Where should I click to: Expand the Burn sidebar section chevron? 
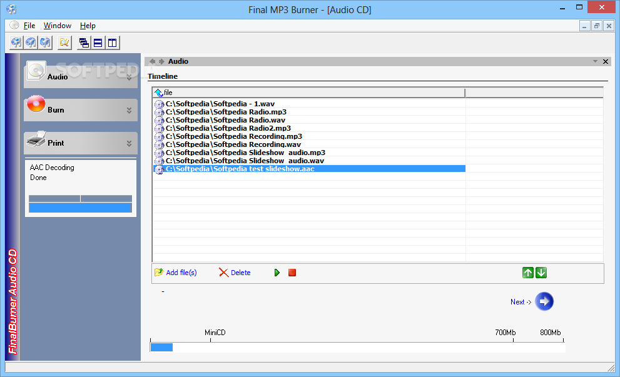(129, 110)
